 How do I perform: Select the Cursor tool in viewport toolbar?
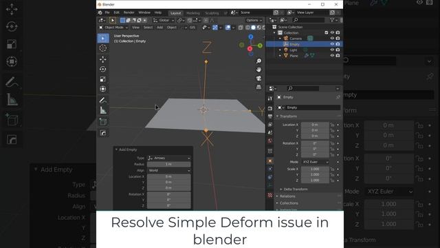(x=103, y=48)
